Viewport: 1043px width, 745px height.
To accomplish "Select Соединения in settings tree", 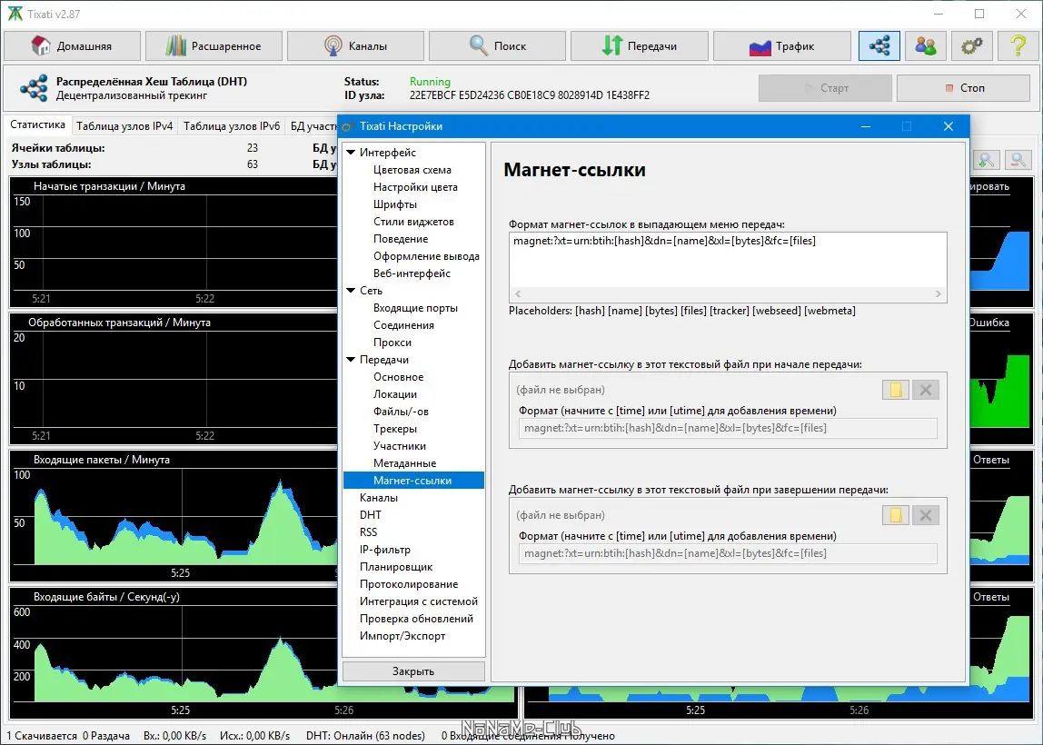I will tap(403, 325).
